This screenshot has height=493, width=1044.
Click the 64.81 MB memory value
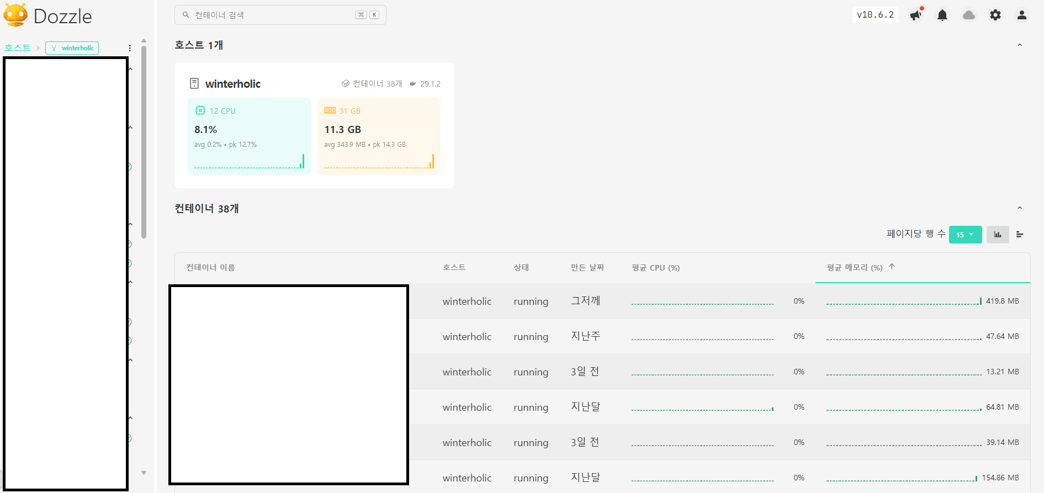coord(1003,407)
